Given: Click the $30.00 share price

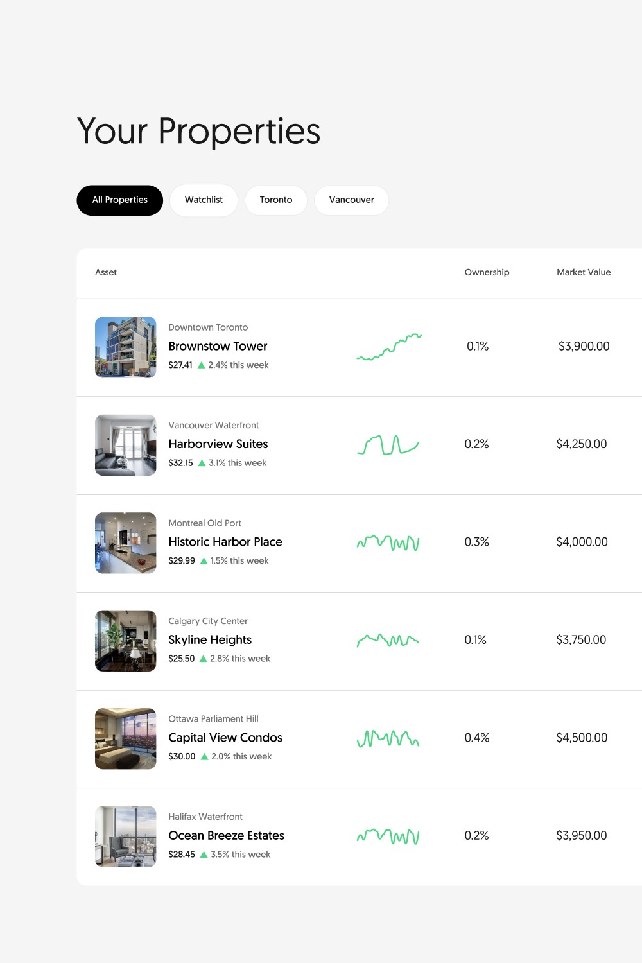Looking at the screenshot, I should 182,757.
